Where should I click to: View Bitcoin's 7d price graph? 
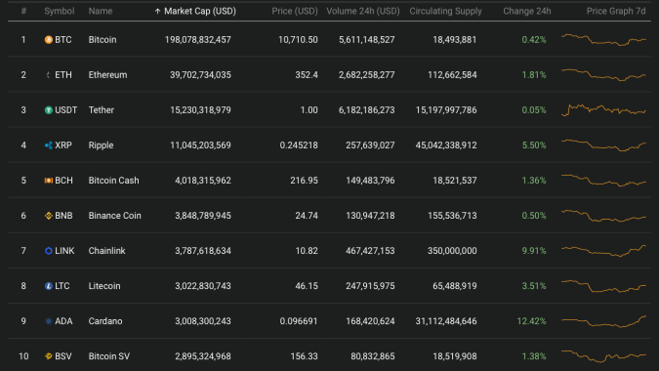(604, 40)
